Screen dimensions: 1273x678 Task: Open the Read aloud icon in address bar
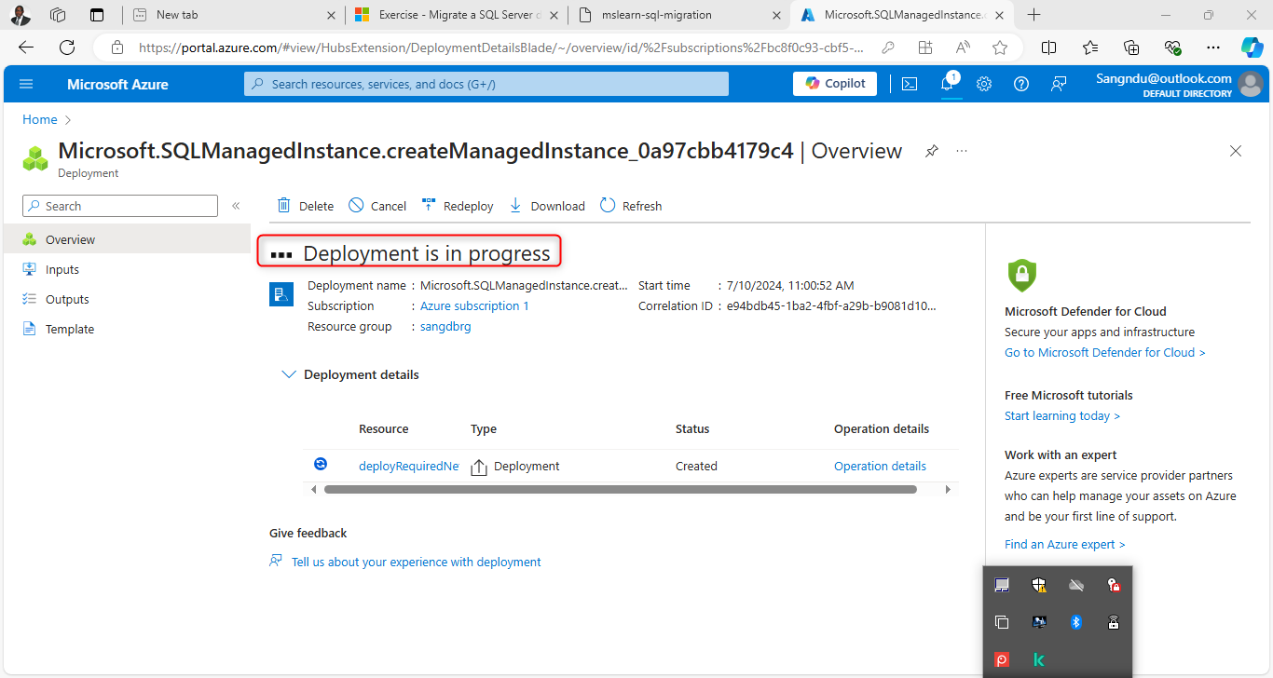click(963, 47)
